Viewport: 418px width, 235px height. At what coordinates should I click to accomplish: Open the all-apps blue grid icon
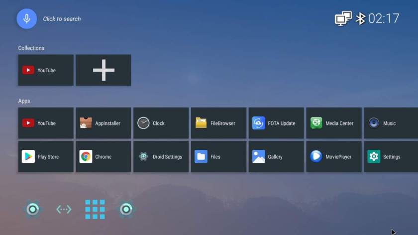tap(95, 210)
